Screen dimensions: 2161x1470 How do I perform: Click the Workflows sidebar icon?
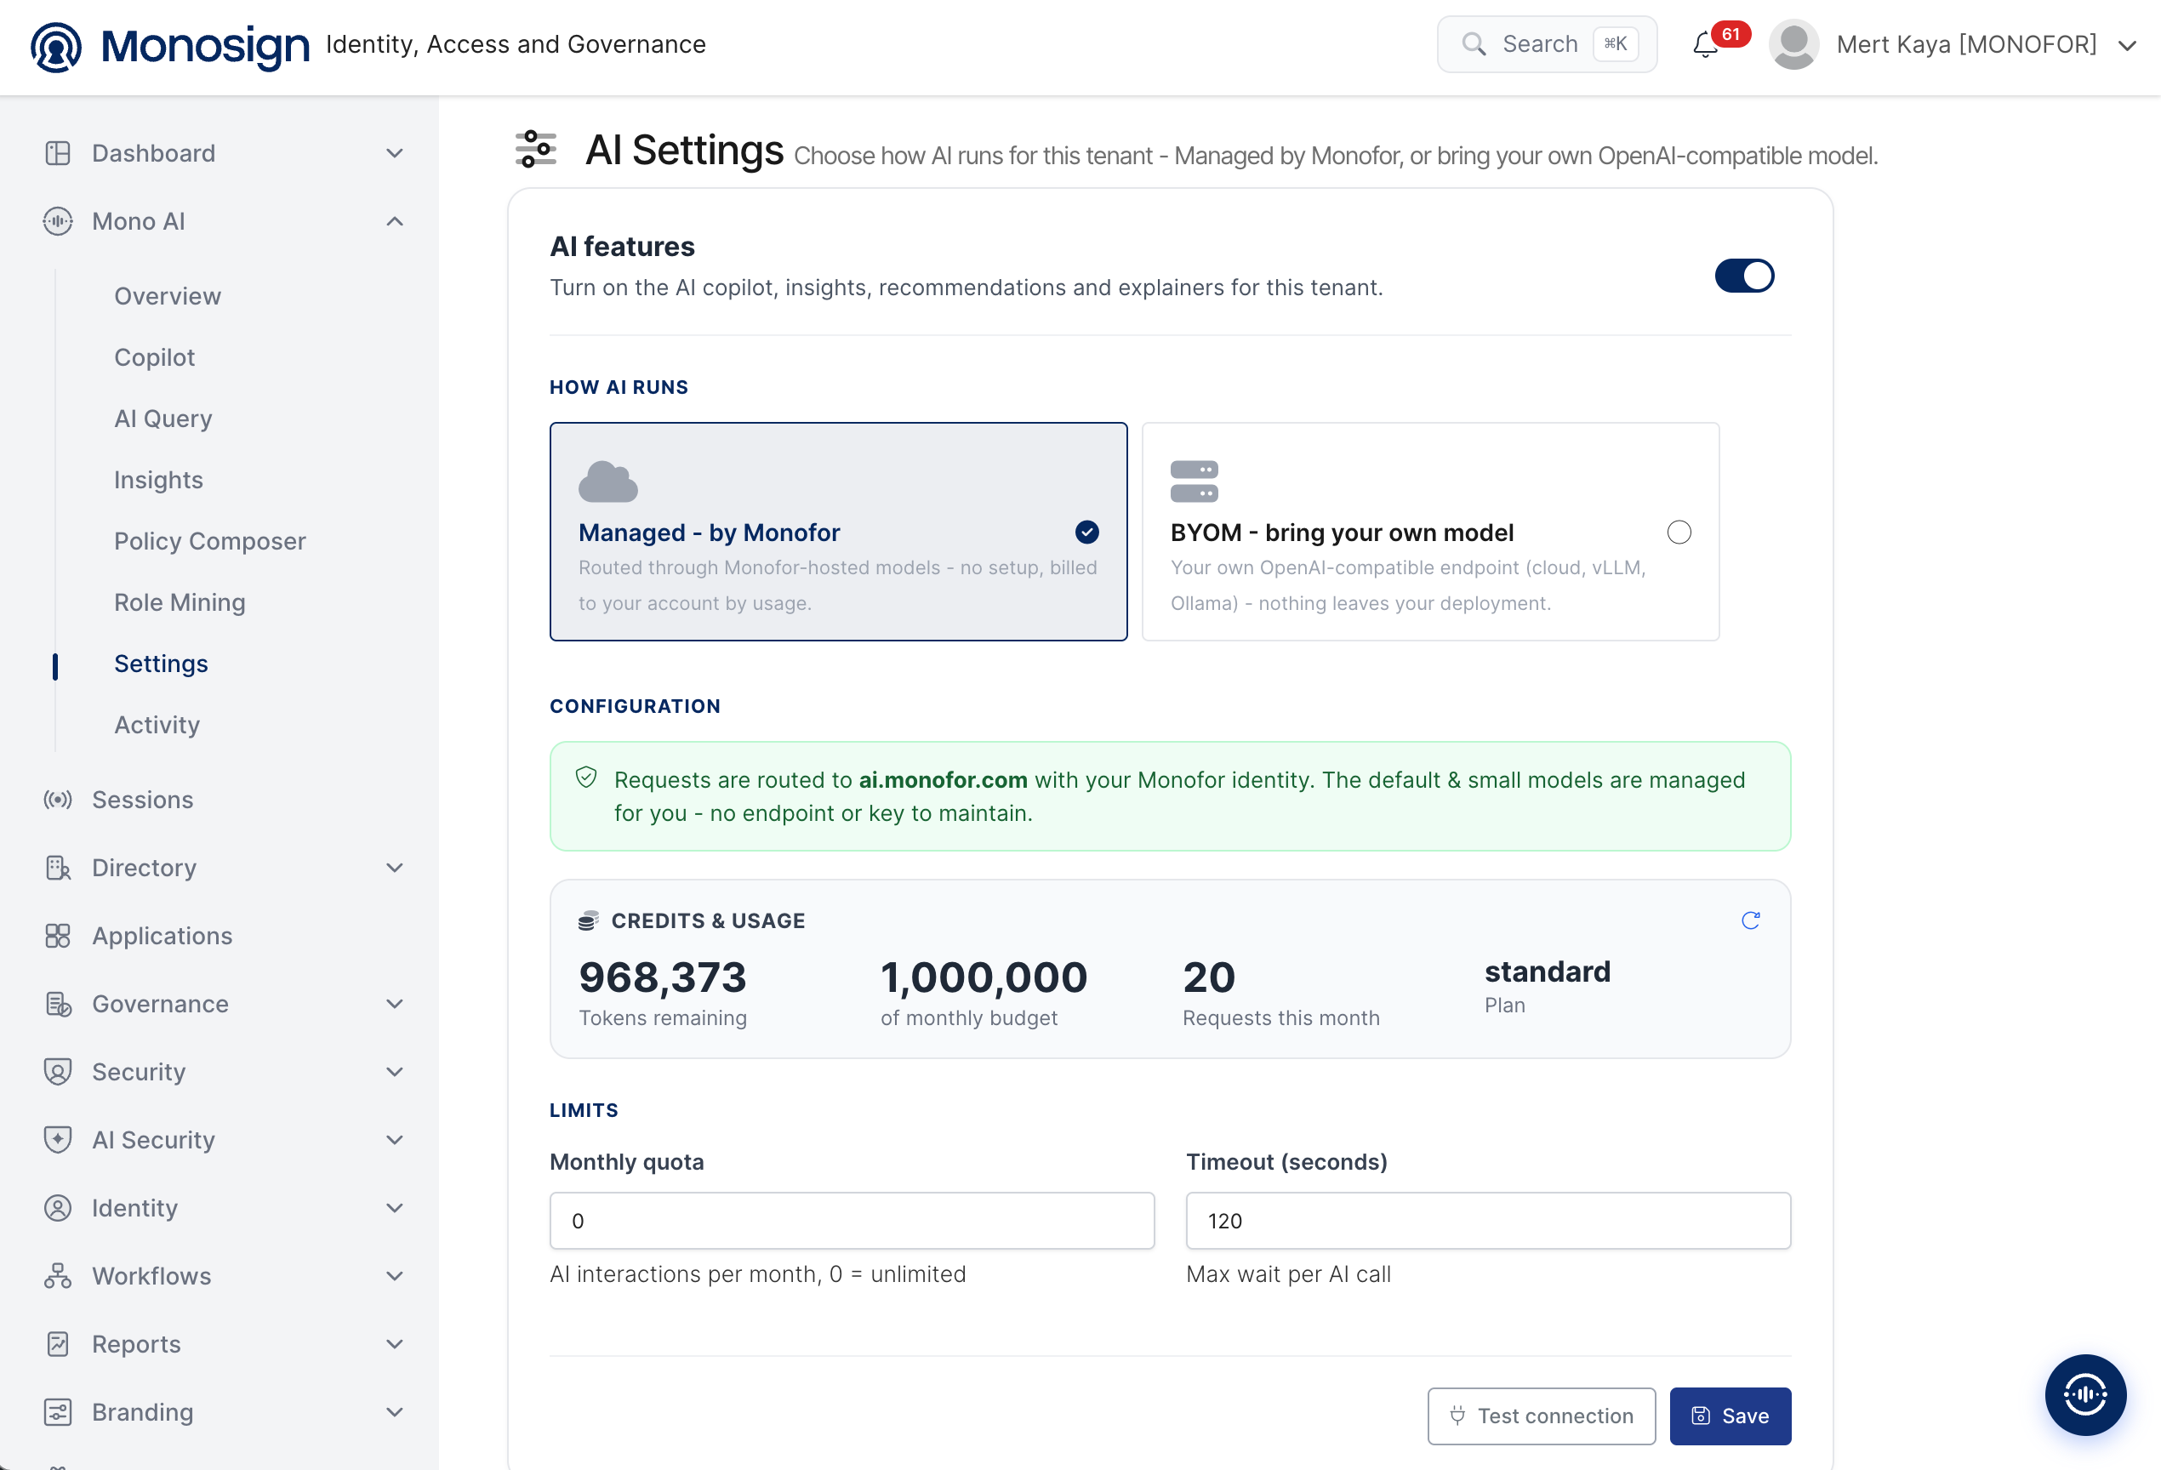click(x=58, y=1277)
